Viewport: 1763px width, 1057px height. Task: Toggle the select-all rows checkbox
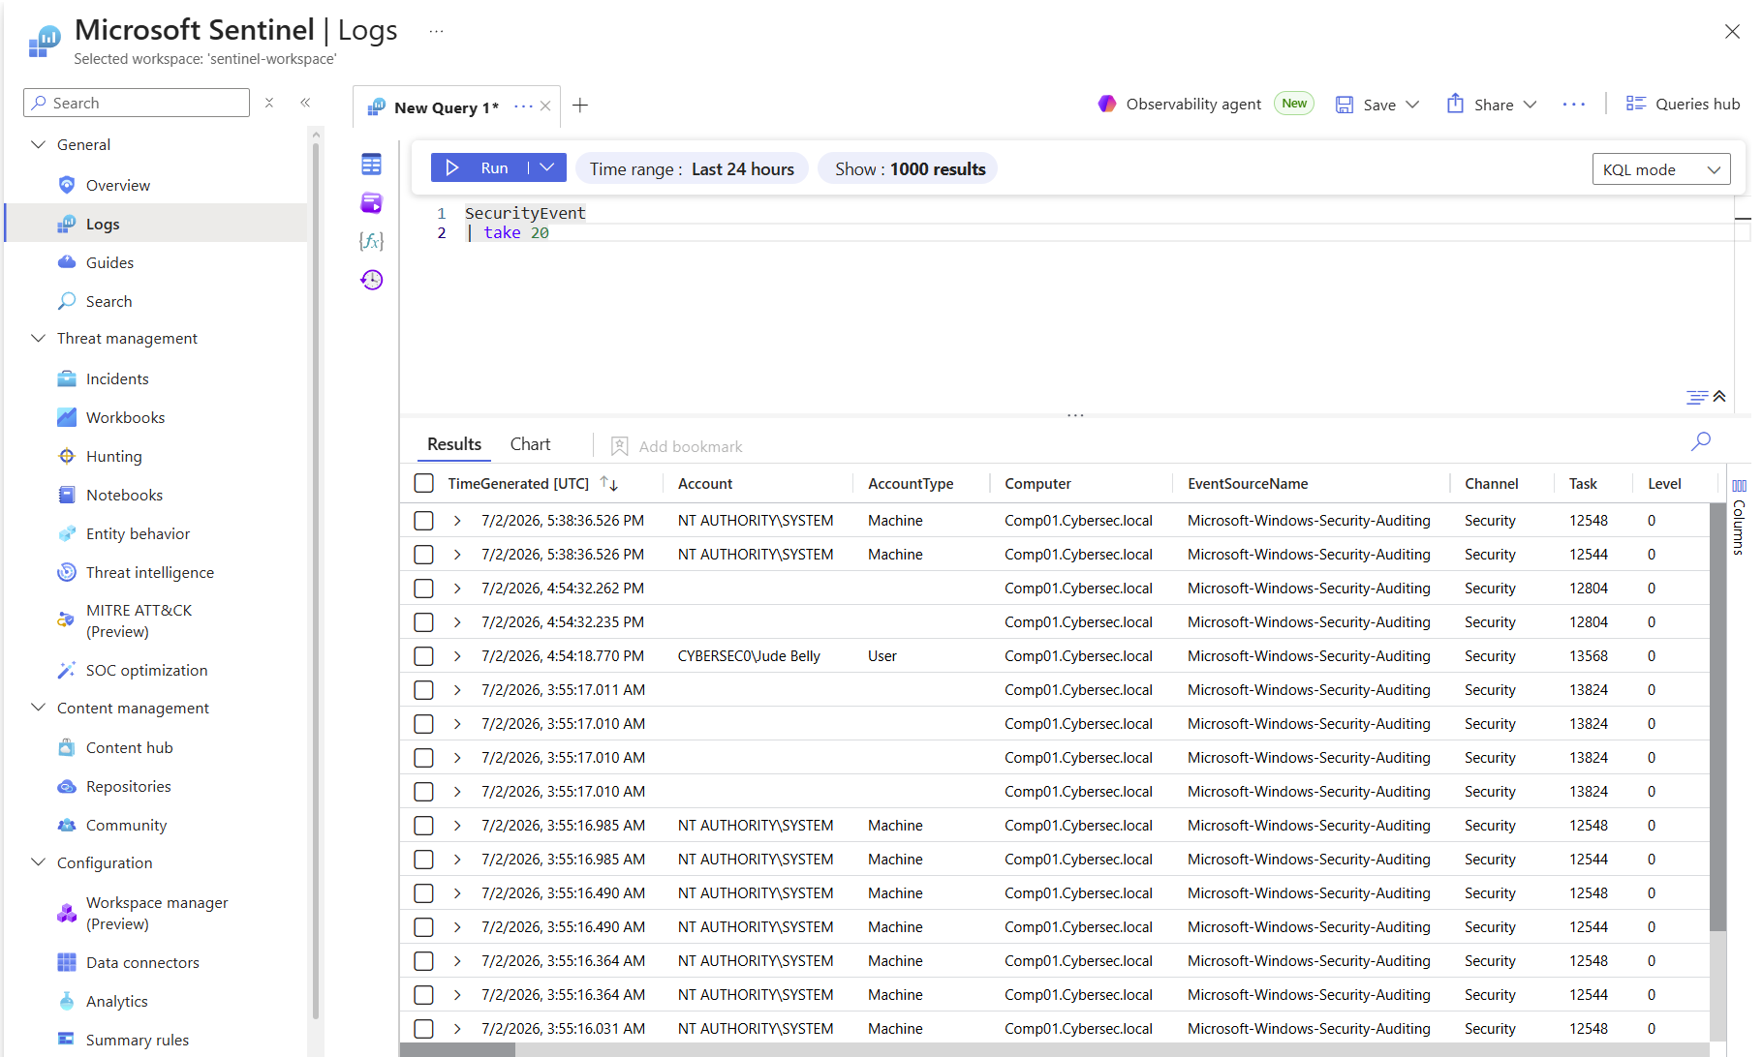tap(424, 483)
